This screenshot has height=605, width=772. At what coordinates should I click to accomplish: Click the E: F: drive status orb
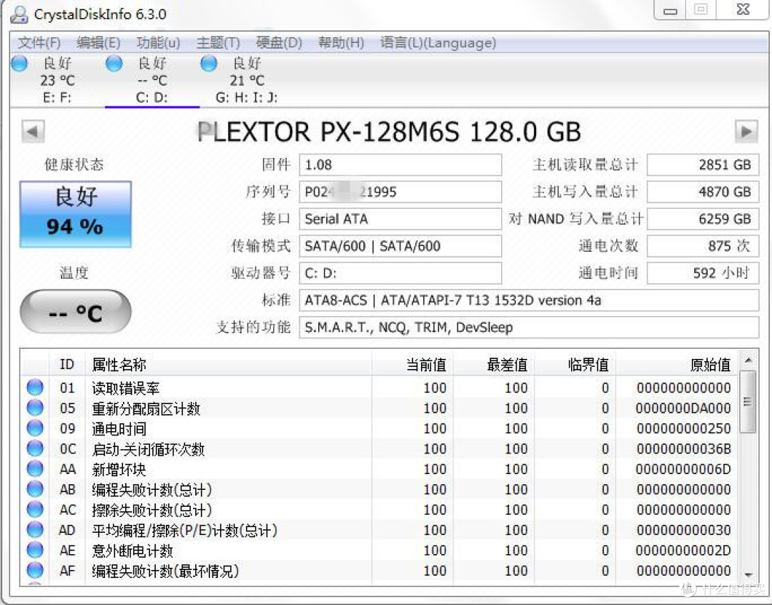pyautogui.click(x=20, y=63)
